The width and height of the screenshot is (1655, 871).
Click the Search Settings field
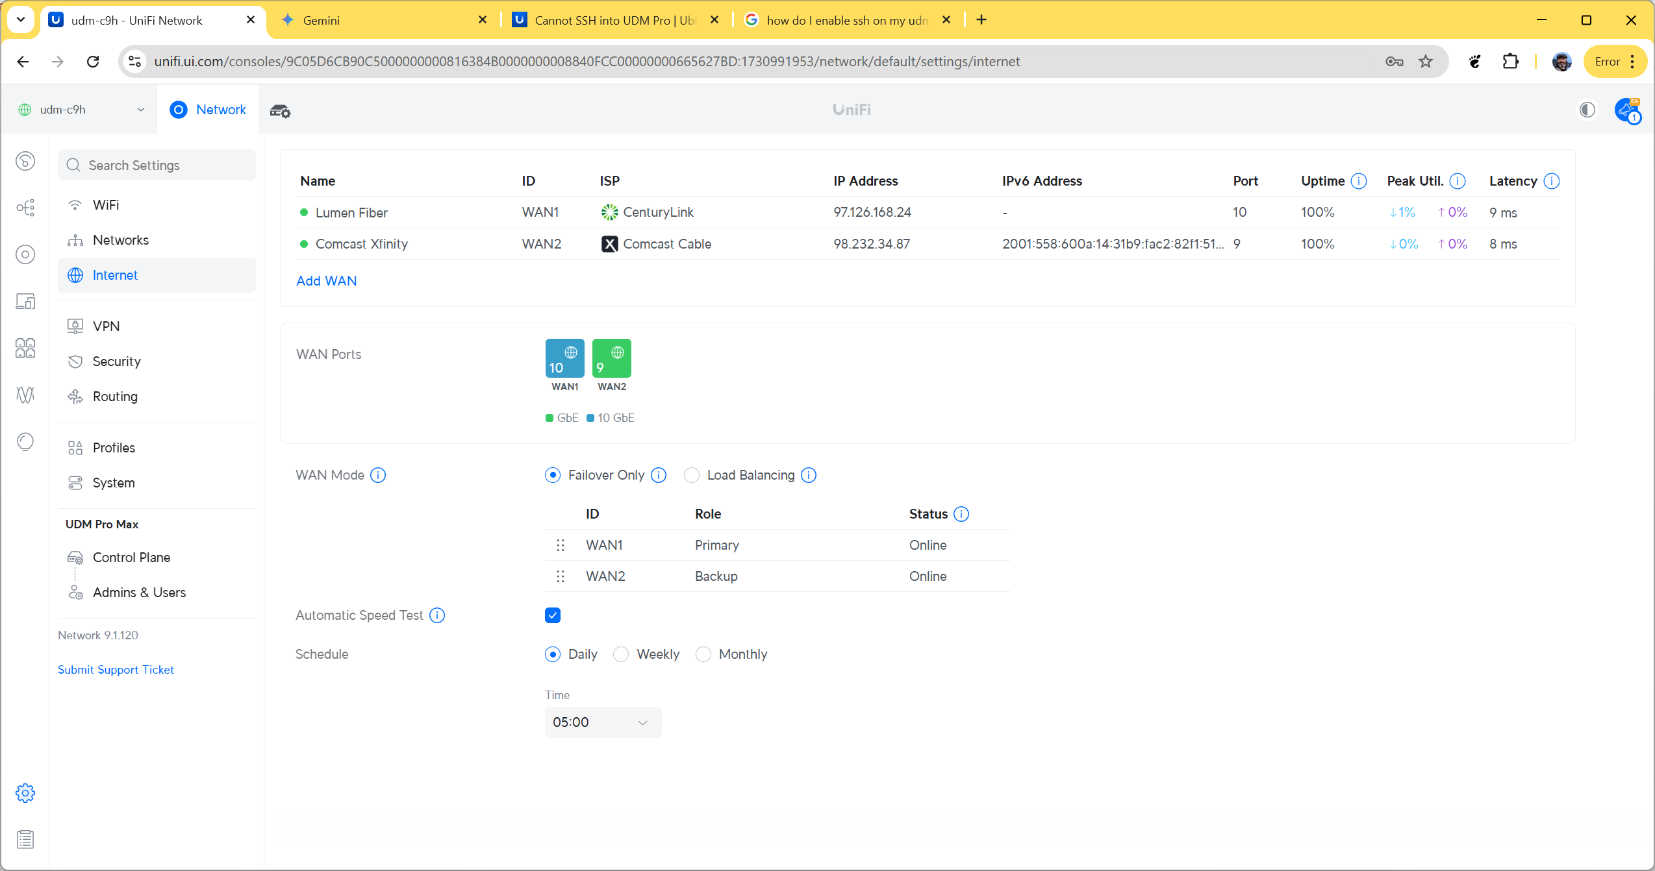pos(157,165)
